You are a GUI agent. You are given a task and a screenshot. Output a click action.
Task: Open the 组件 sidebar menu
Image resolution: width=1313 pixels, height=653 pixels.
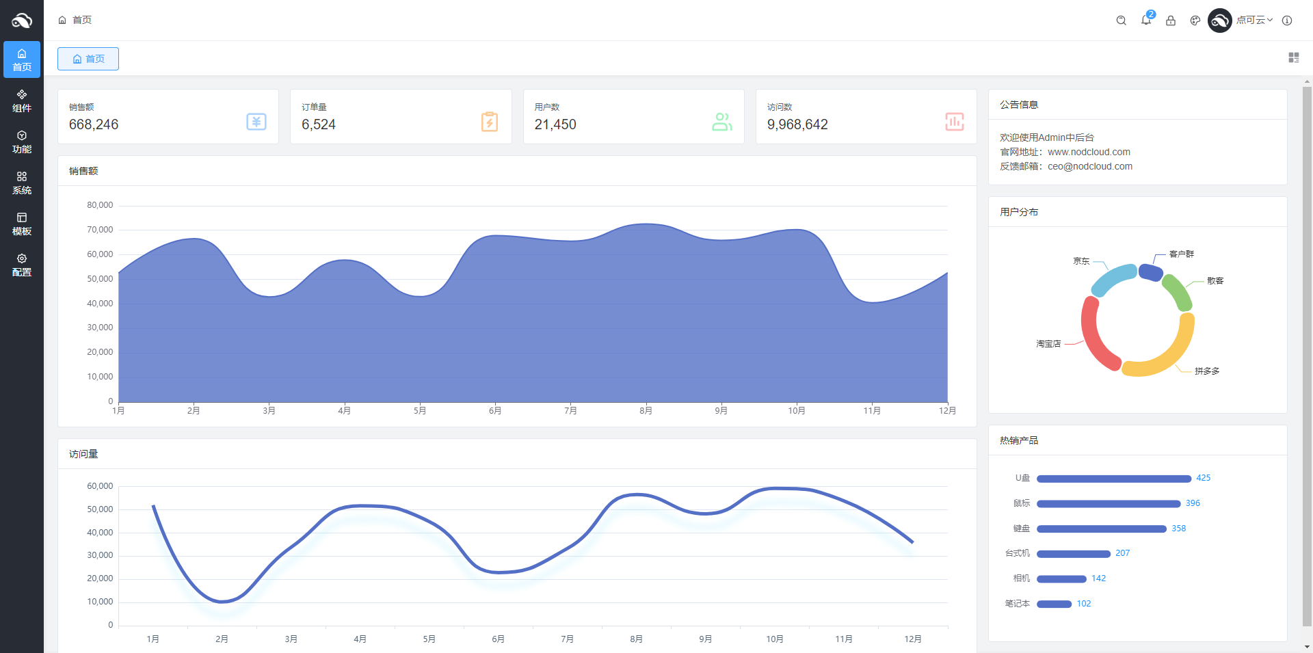click(x=22, y=101)
